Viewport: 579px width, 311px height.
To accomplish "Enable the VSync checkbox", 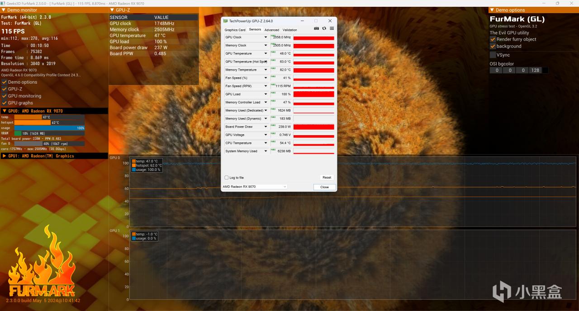I will (493, 55).
